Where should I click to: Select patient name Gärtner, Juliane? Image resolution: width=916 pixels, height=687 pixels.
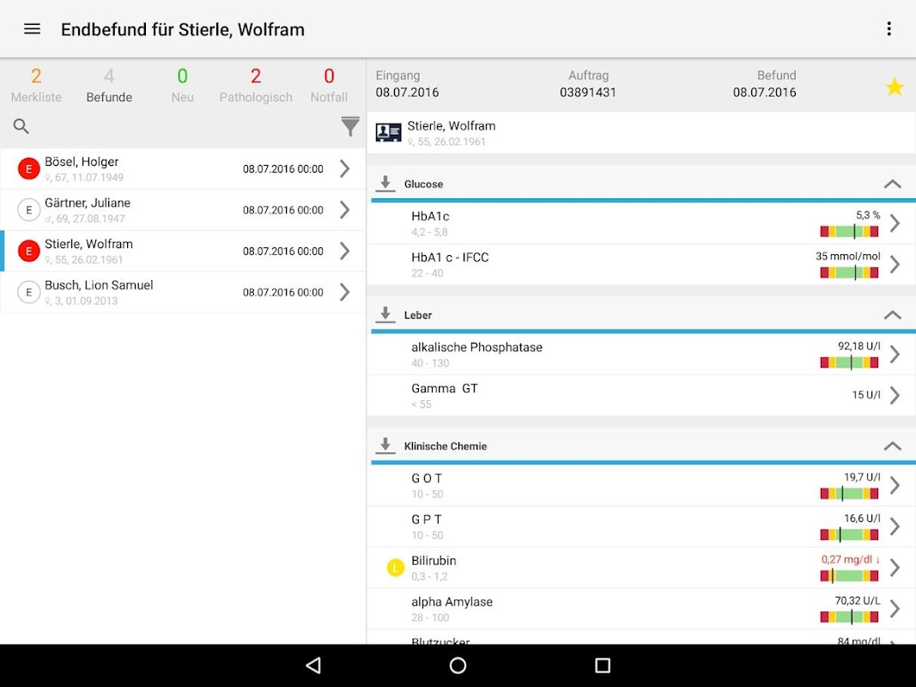pyautogui.click(x=88, y=203)
